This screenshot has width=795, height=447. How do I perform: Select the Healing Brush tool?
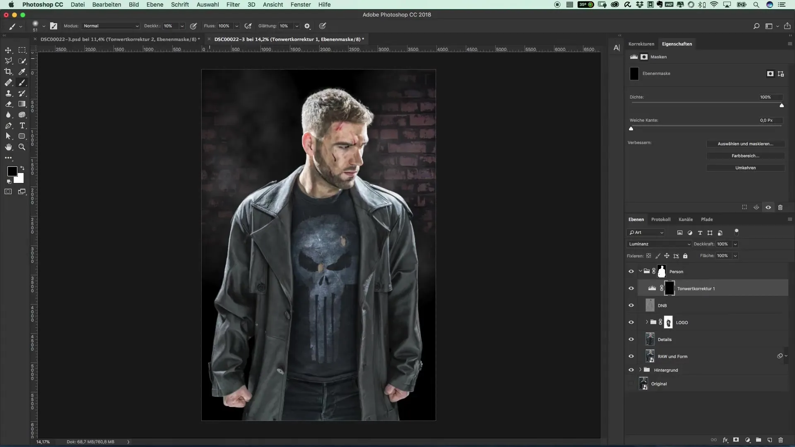coord(8,83)
